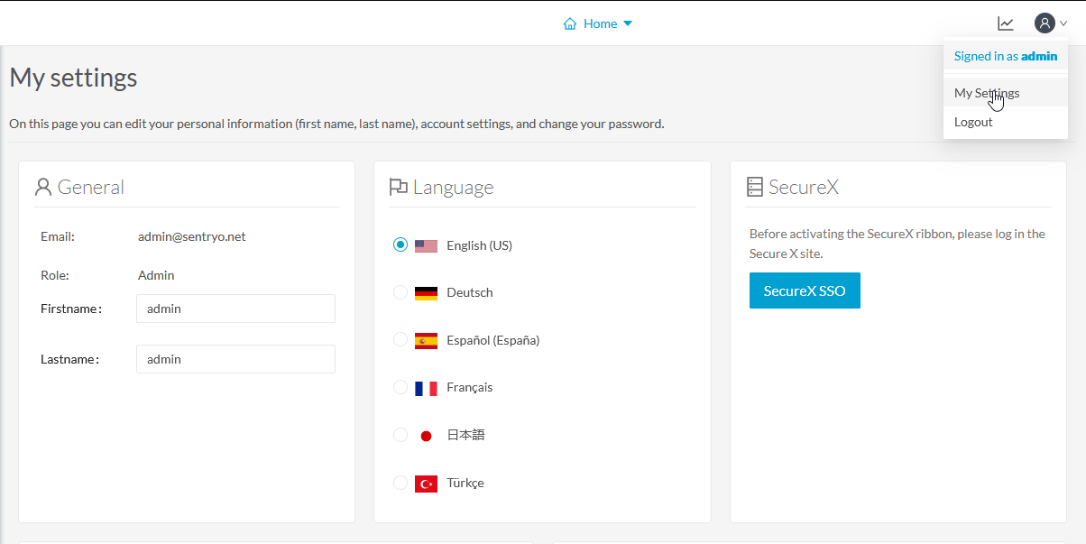This screenshot has height=544, width=1086.
Task: Select the Türkçe radio button
Action: pos(400,483)
